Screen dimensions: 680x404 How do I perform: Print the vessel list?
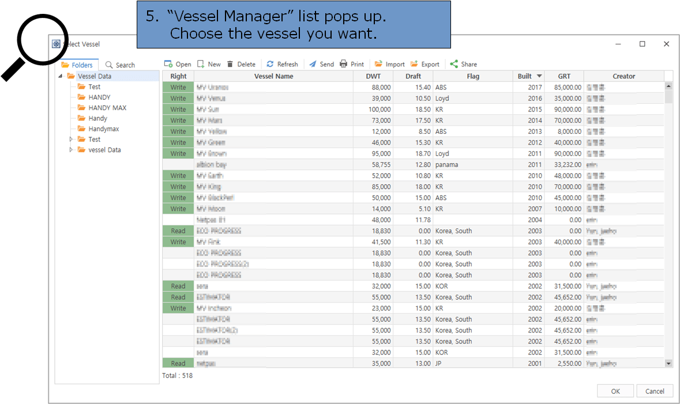(352, 64)
